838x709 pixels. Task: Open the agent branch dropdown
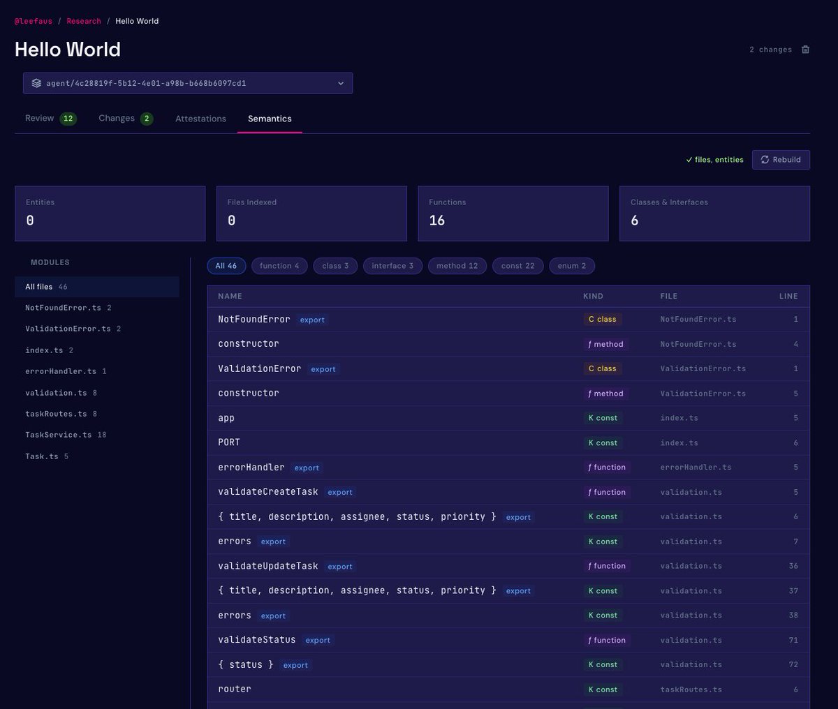click(188, 83)
